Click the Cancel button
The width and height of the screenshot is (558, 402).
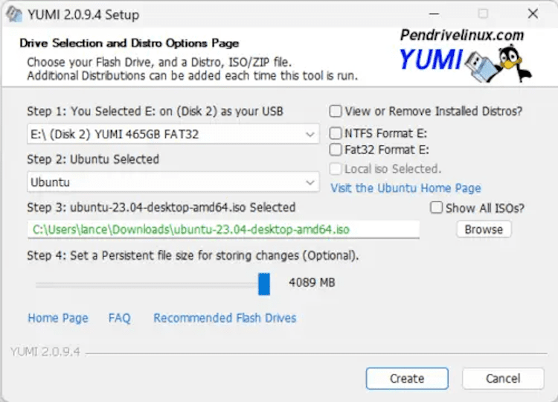[503, 378]
